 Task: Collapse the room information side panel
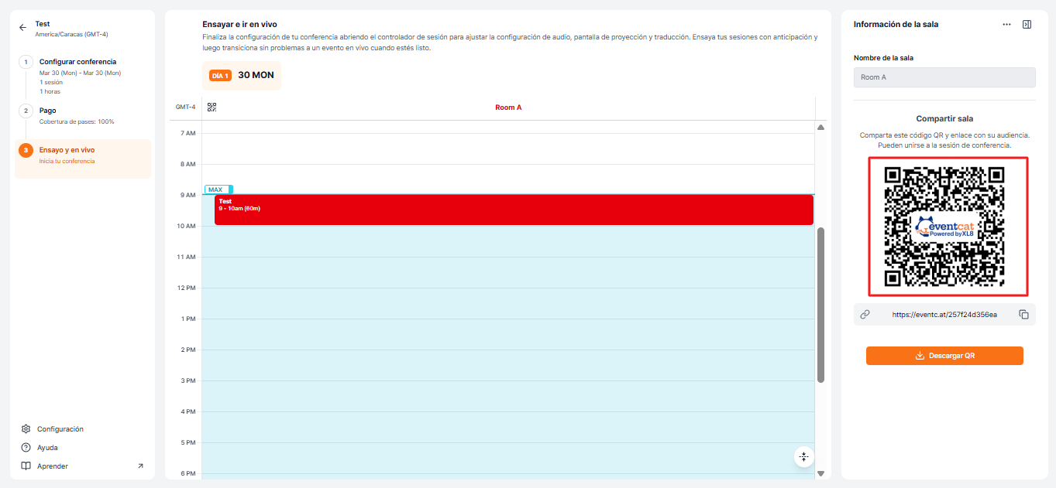[1027, 25]
